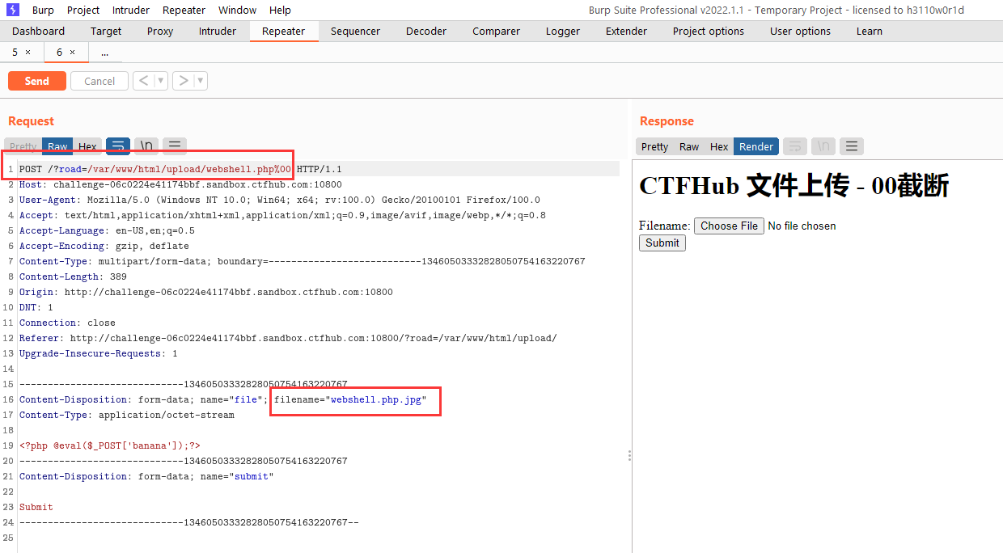Screen dimensions: 1003x553
Task: Click the splitter handle between Request and Response
Action: (x=629, y=456)
